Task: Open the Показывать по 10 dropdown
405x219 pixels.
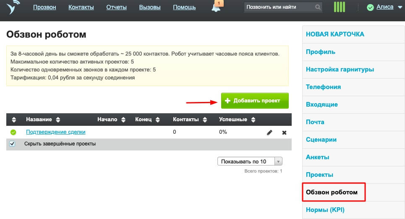Action: point(250,161)
